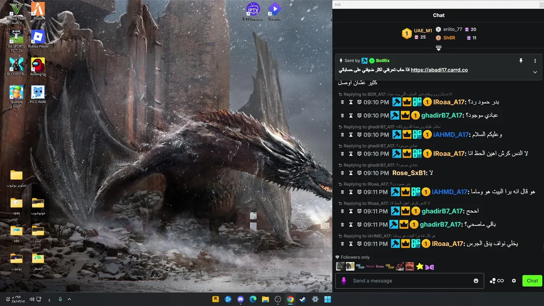Click the green Chat send button
Image resolution: width=544 pixels, height=306 pixels.
click(532, 280)
